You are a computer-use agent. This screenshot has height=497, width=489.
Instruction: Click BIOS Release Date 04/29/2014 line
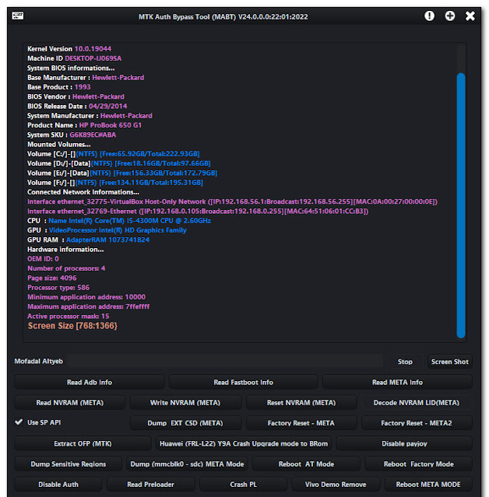click(x=77, y=107)
